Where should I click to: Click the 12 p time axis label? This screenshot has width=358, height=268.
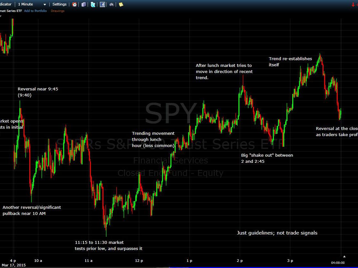pyautogui.click(x=139, y=261)
